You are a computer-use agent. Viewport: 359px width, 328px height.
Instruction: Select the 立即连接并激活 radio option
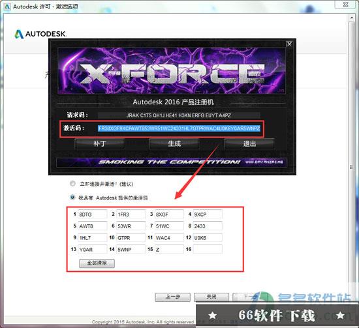72,183
